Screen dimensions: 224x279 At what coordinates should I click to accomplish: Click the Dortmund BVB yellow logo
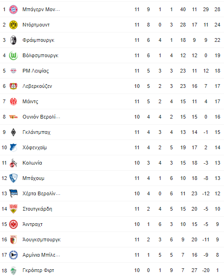pos(13,25)
